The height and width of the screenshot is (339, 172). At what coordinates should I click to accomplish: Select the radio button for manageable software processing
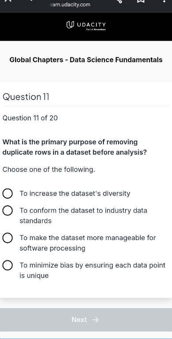8,238
